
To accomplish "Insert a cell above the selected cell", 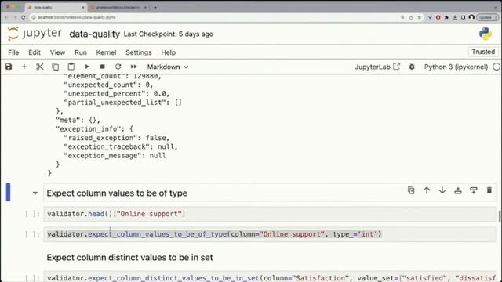I will 458,190.
